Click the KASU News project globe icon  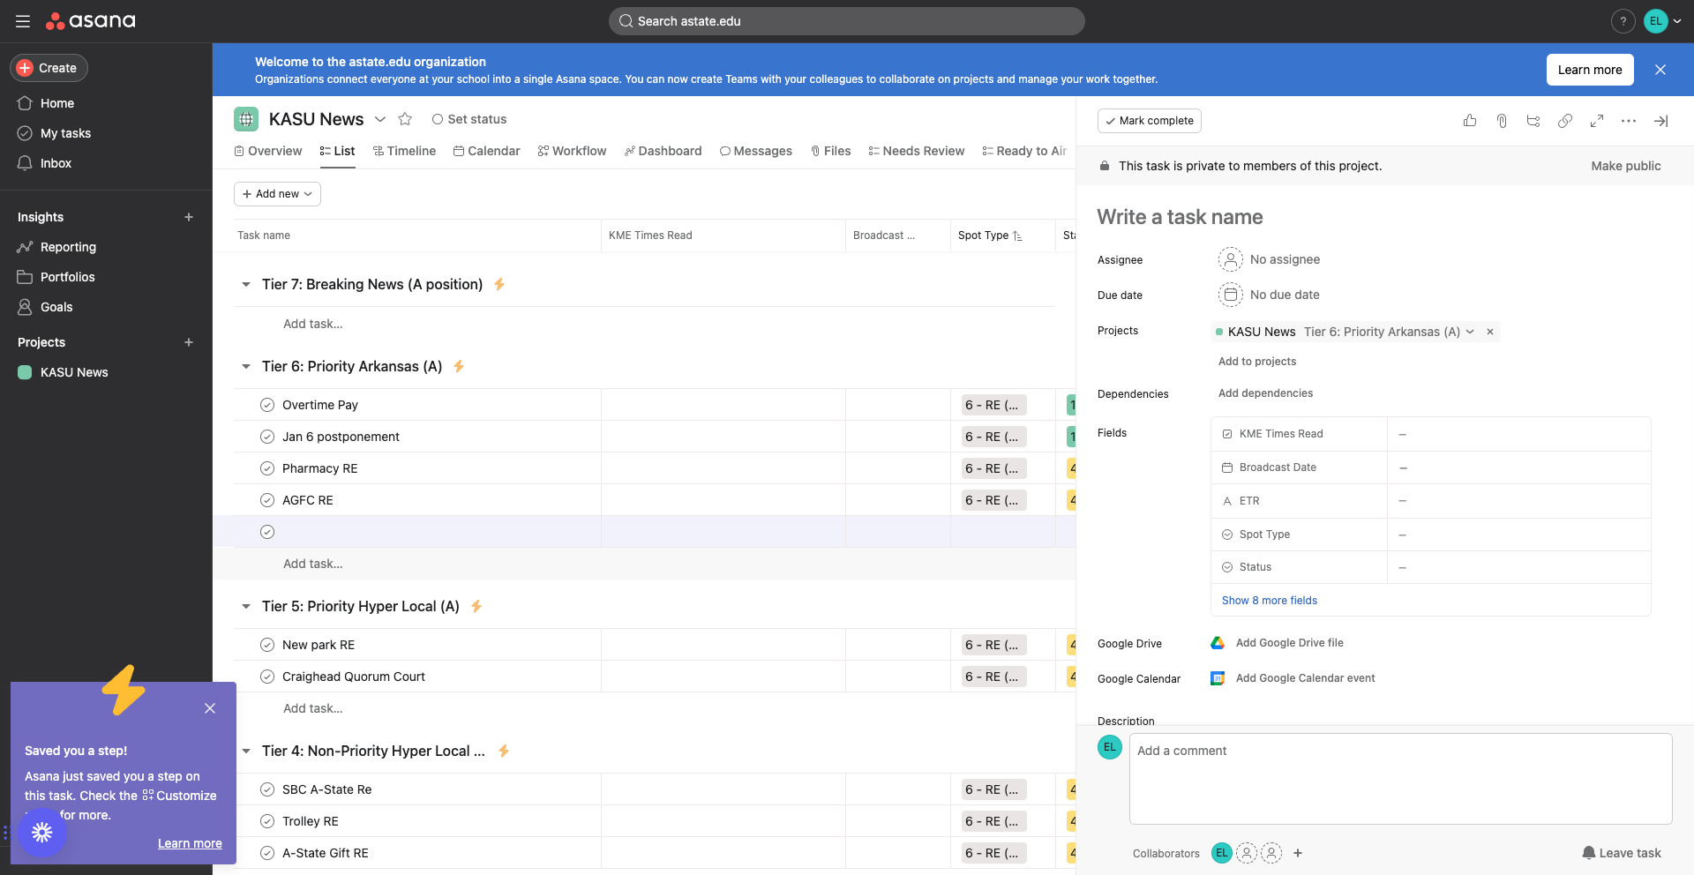(246, 119)
